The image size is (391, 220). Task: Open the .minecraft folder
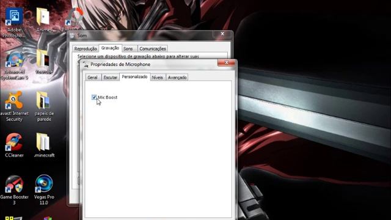pos(44,145)
